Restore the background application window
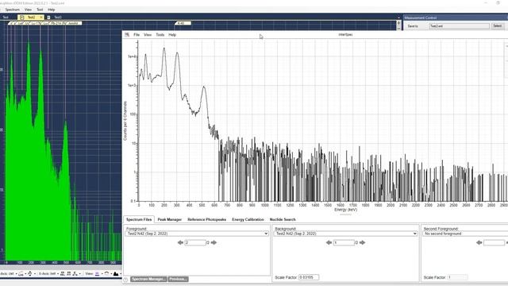508x286 pixels. pos(498,3)
